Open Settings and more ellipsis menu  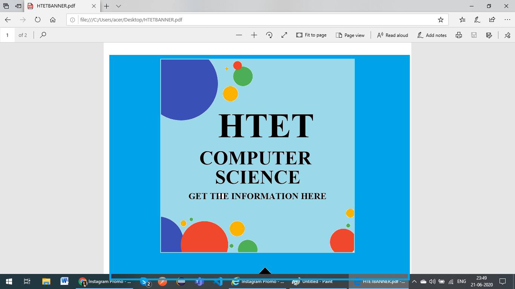click(507, 20)
